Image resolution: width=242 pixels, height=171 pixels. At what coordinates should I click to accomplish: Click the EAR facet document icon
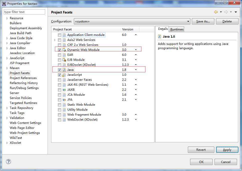[64, 55]
